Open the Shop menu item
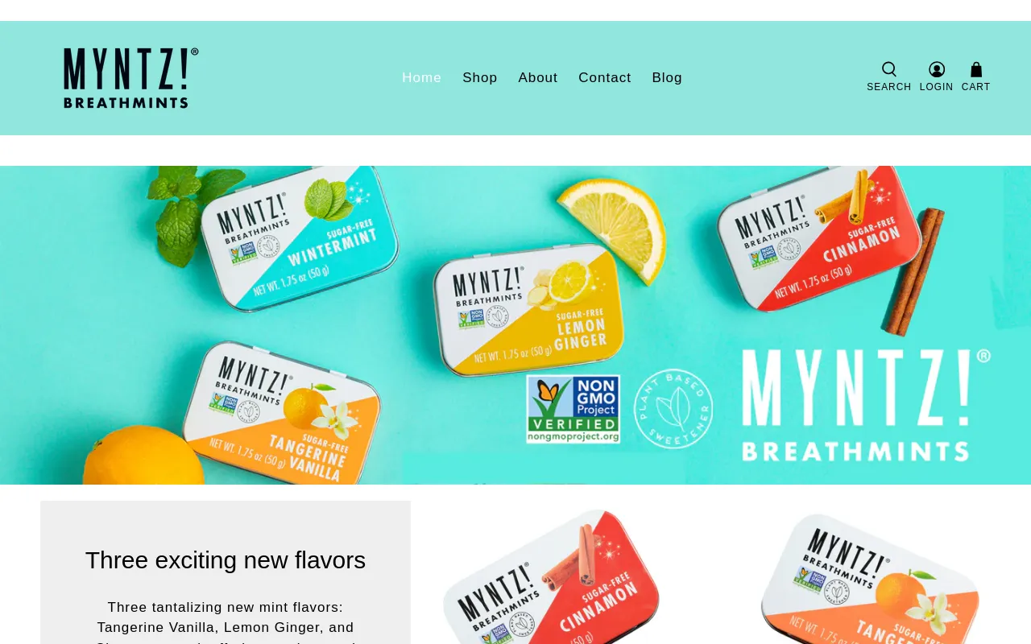 (x=480, y=78)
